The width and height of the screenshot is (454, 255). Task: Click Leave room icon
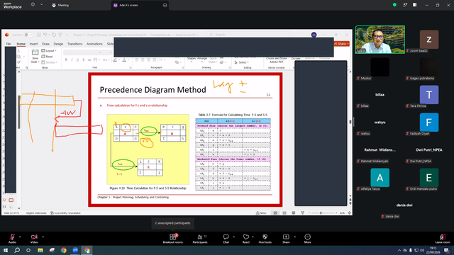[443, 237]
